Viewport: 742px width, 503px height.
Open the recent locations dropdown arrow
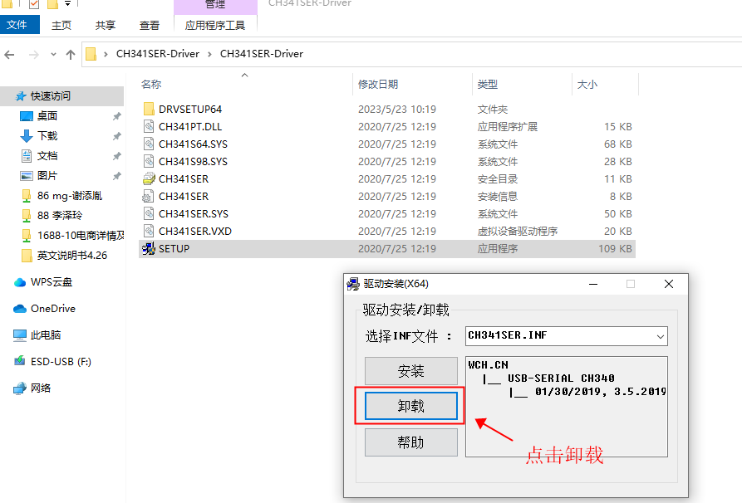point(52,55)
